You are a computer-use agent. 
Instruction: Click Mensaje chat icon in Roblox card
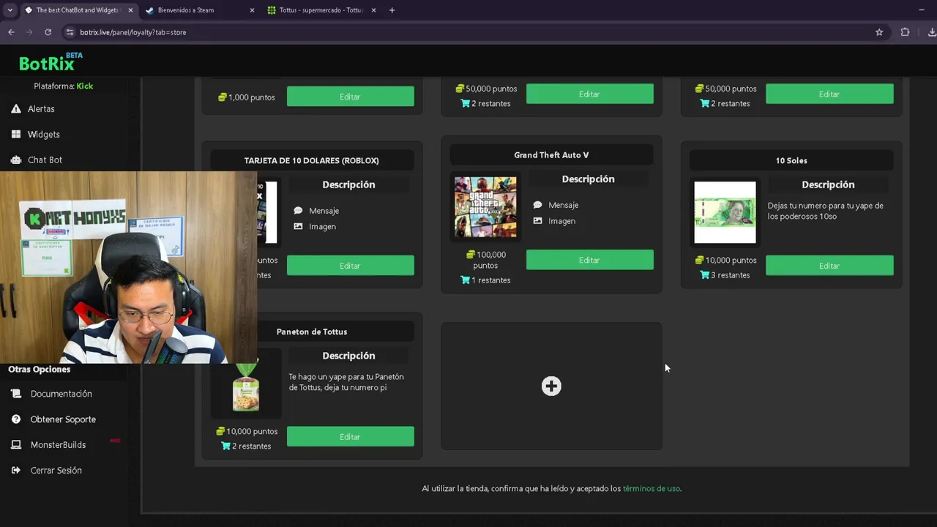(298, 211)
